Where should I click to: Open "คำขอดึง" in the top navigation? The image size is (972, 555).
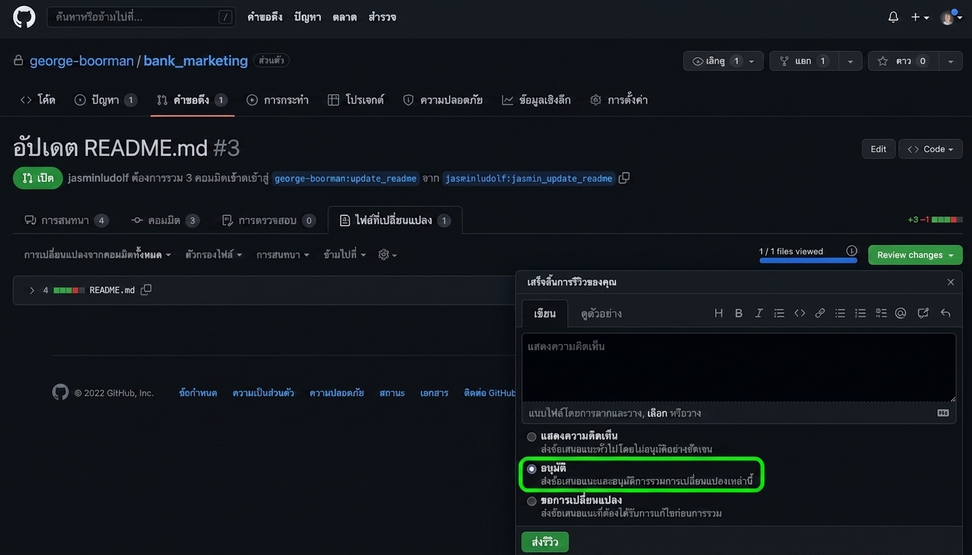pos(265,17)
